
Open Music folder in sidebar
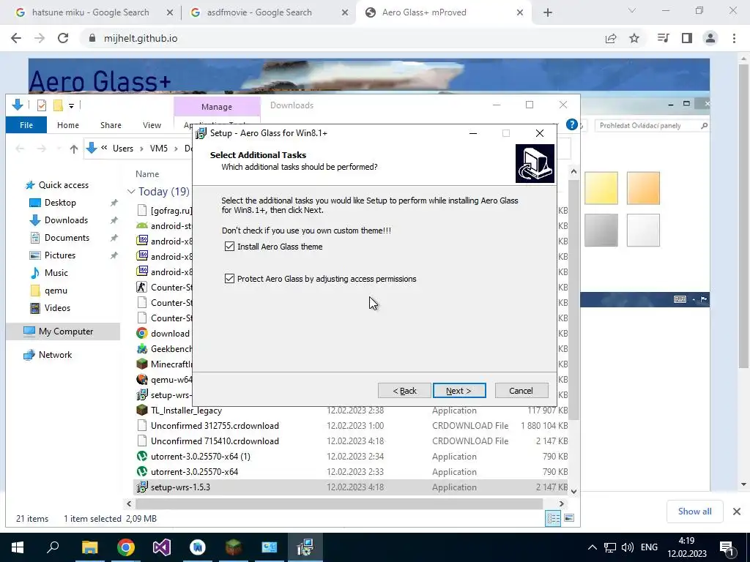pos(56,273)
